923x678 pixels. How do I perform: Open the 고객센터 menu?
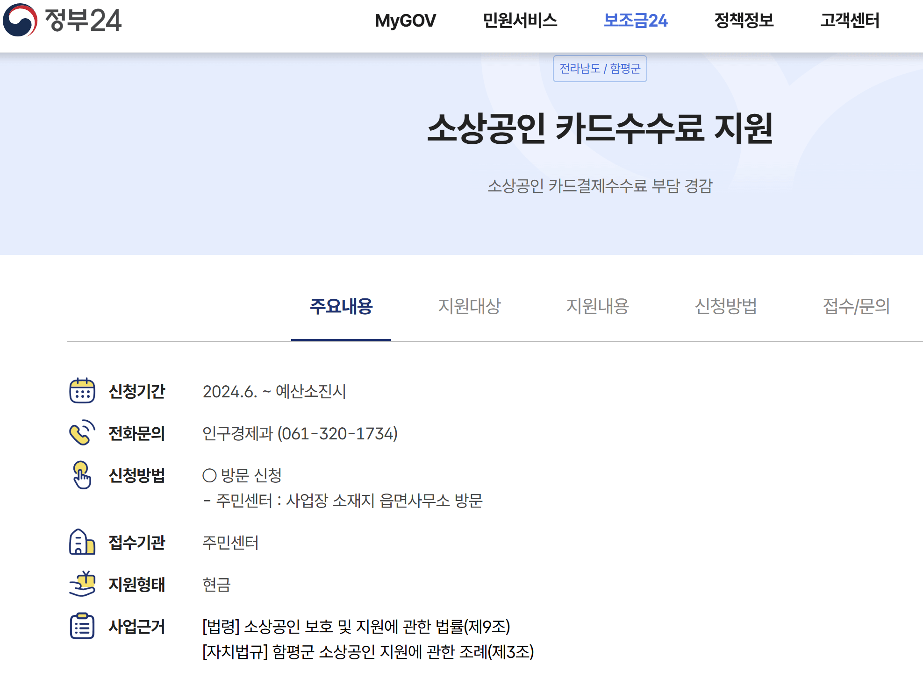click(x=850, y=21)
